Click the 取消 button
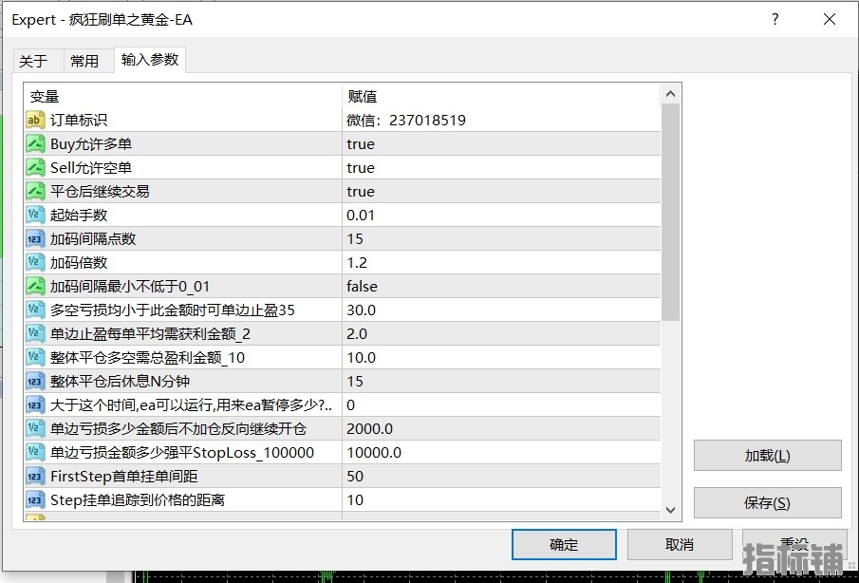Image resolution: width=859 pixels, height=583 pixels. coord(680,544)
